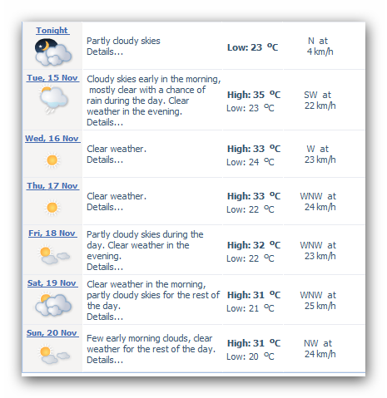This screenshot has height=398, width=387.
Task: Open the Sun, 20 Nov forecast link
Action: click(x=52, y=332)
